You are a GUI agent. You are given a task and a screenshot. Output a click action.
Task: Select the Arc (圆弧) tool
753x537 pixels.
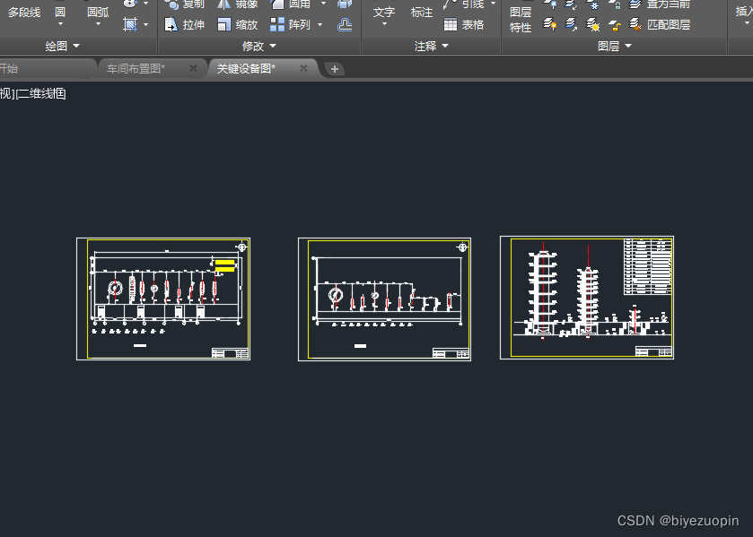(x=98, y=12)
